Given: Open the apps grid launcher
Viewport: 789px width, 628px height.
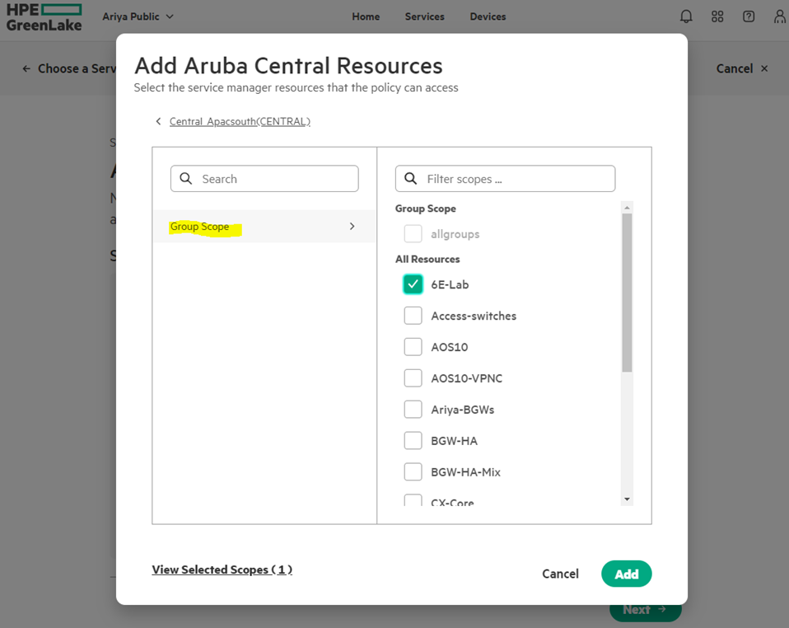Looking at the screenshot, I should [x=717, y=16].
